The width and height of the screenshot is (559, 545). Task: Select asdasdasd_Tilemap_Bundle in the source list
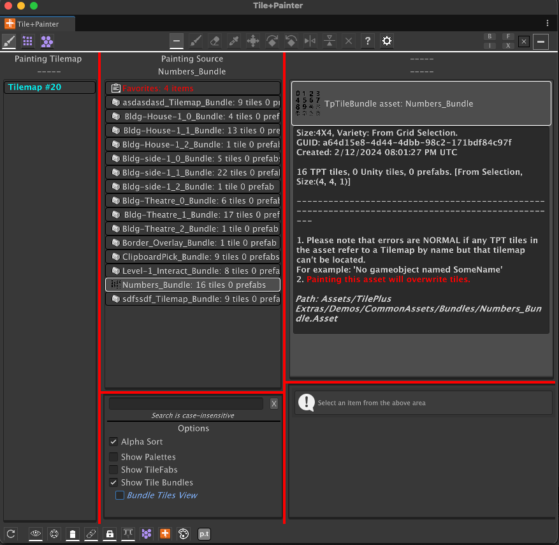pos(192,103)
